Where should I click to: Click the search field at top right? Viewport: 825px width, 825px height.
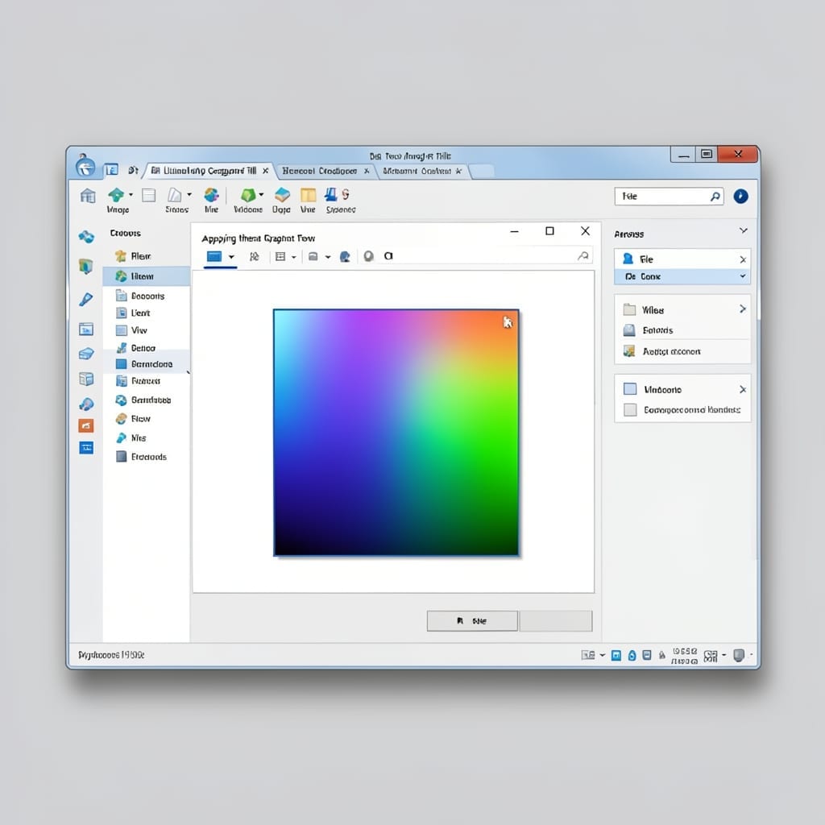coord(669,197)
